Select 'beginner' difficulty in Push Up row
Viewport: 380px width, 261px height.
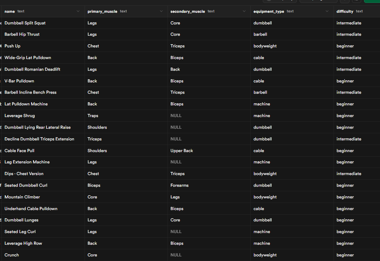coord(357,46)
